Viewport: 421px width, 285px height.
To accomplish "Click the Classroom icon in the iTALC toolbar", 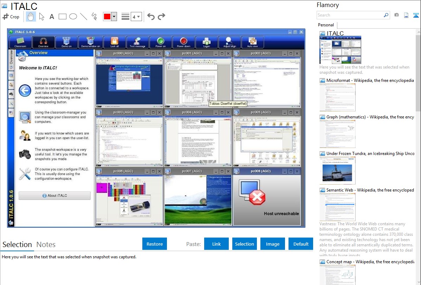I will coord(20,43).
